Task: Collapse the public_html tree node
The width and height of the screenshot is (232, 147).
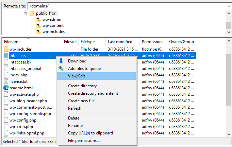Action: pyautogui.click(x=25, y=13)
